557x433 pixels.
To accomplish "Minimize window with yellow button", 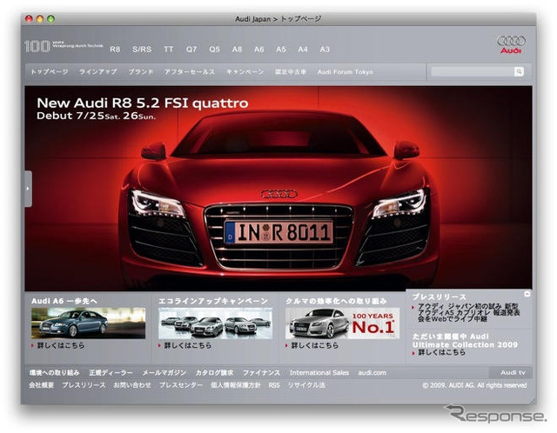I will pyautogui.click(x=40, y=19).
